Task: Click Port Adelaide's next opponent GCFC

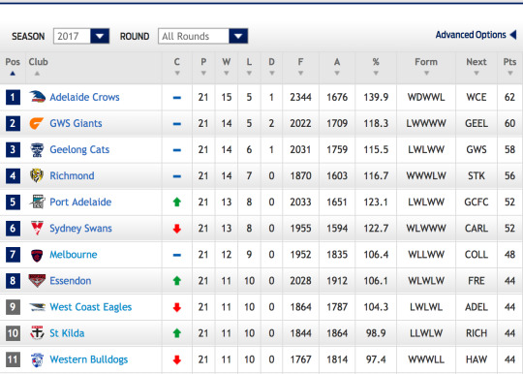Action: pyautogui.click(x=477, y=202)
